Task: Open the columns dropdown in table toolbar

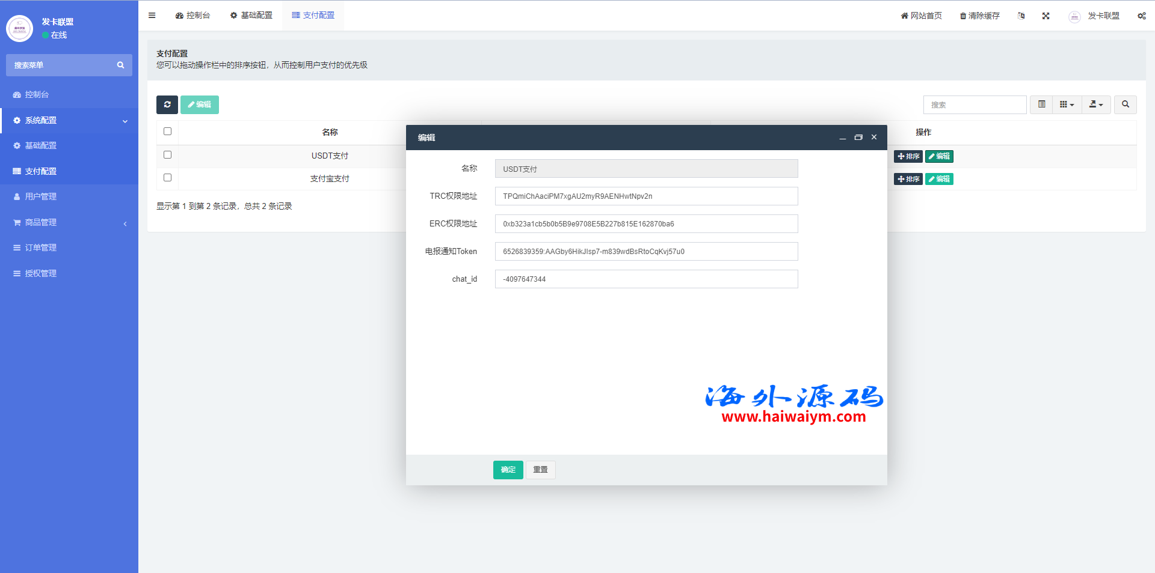Action: (x=1067, y=105)
